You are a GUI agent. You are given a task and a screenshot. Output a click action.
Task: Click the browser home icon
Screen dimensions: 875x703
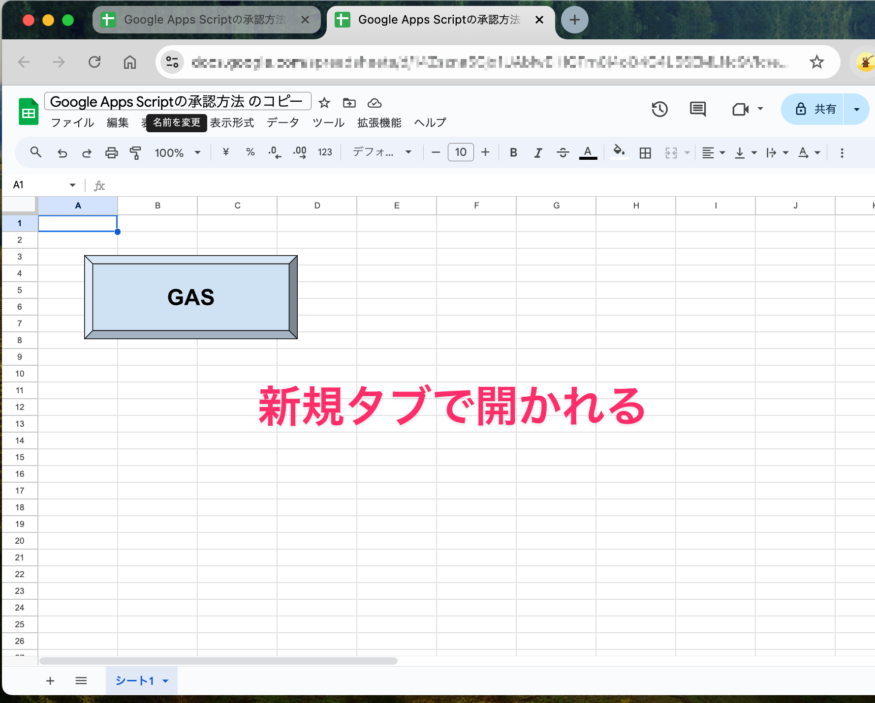pos(130,62)
